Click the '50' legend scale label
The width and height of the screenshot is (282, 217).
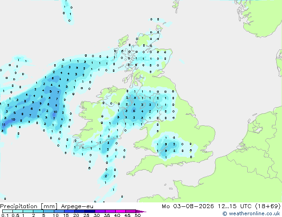[x=137, y=215]
